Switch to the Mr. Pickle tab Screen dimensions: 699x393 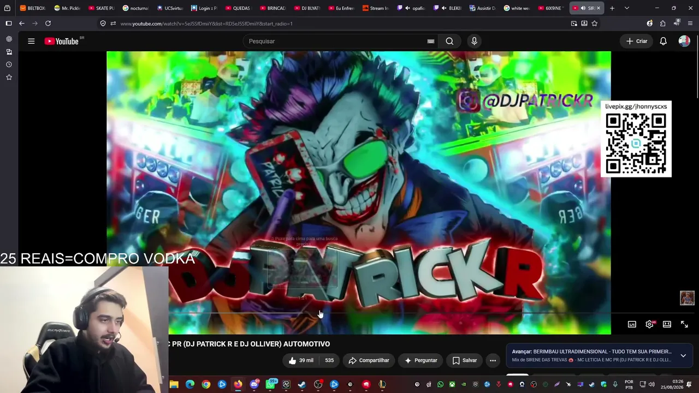pos(68,8)
